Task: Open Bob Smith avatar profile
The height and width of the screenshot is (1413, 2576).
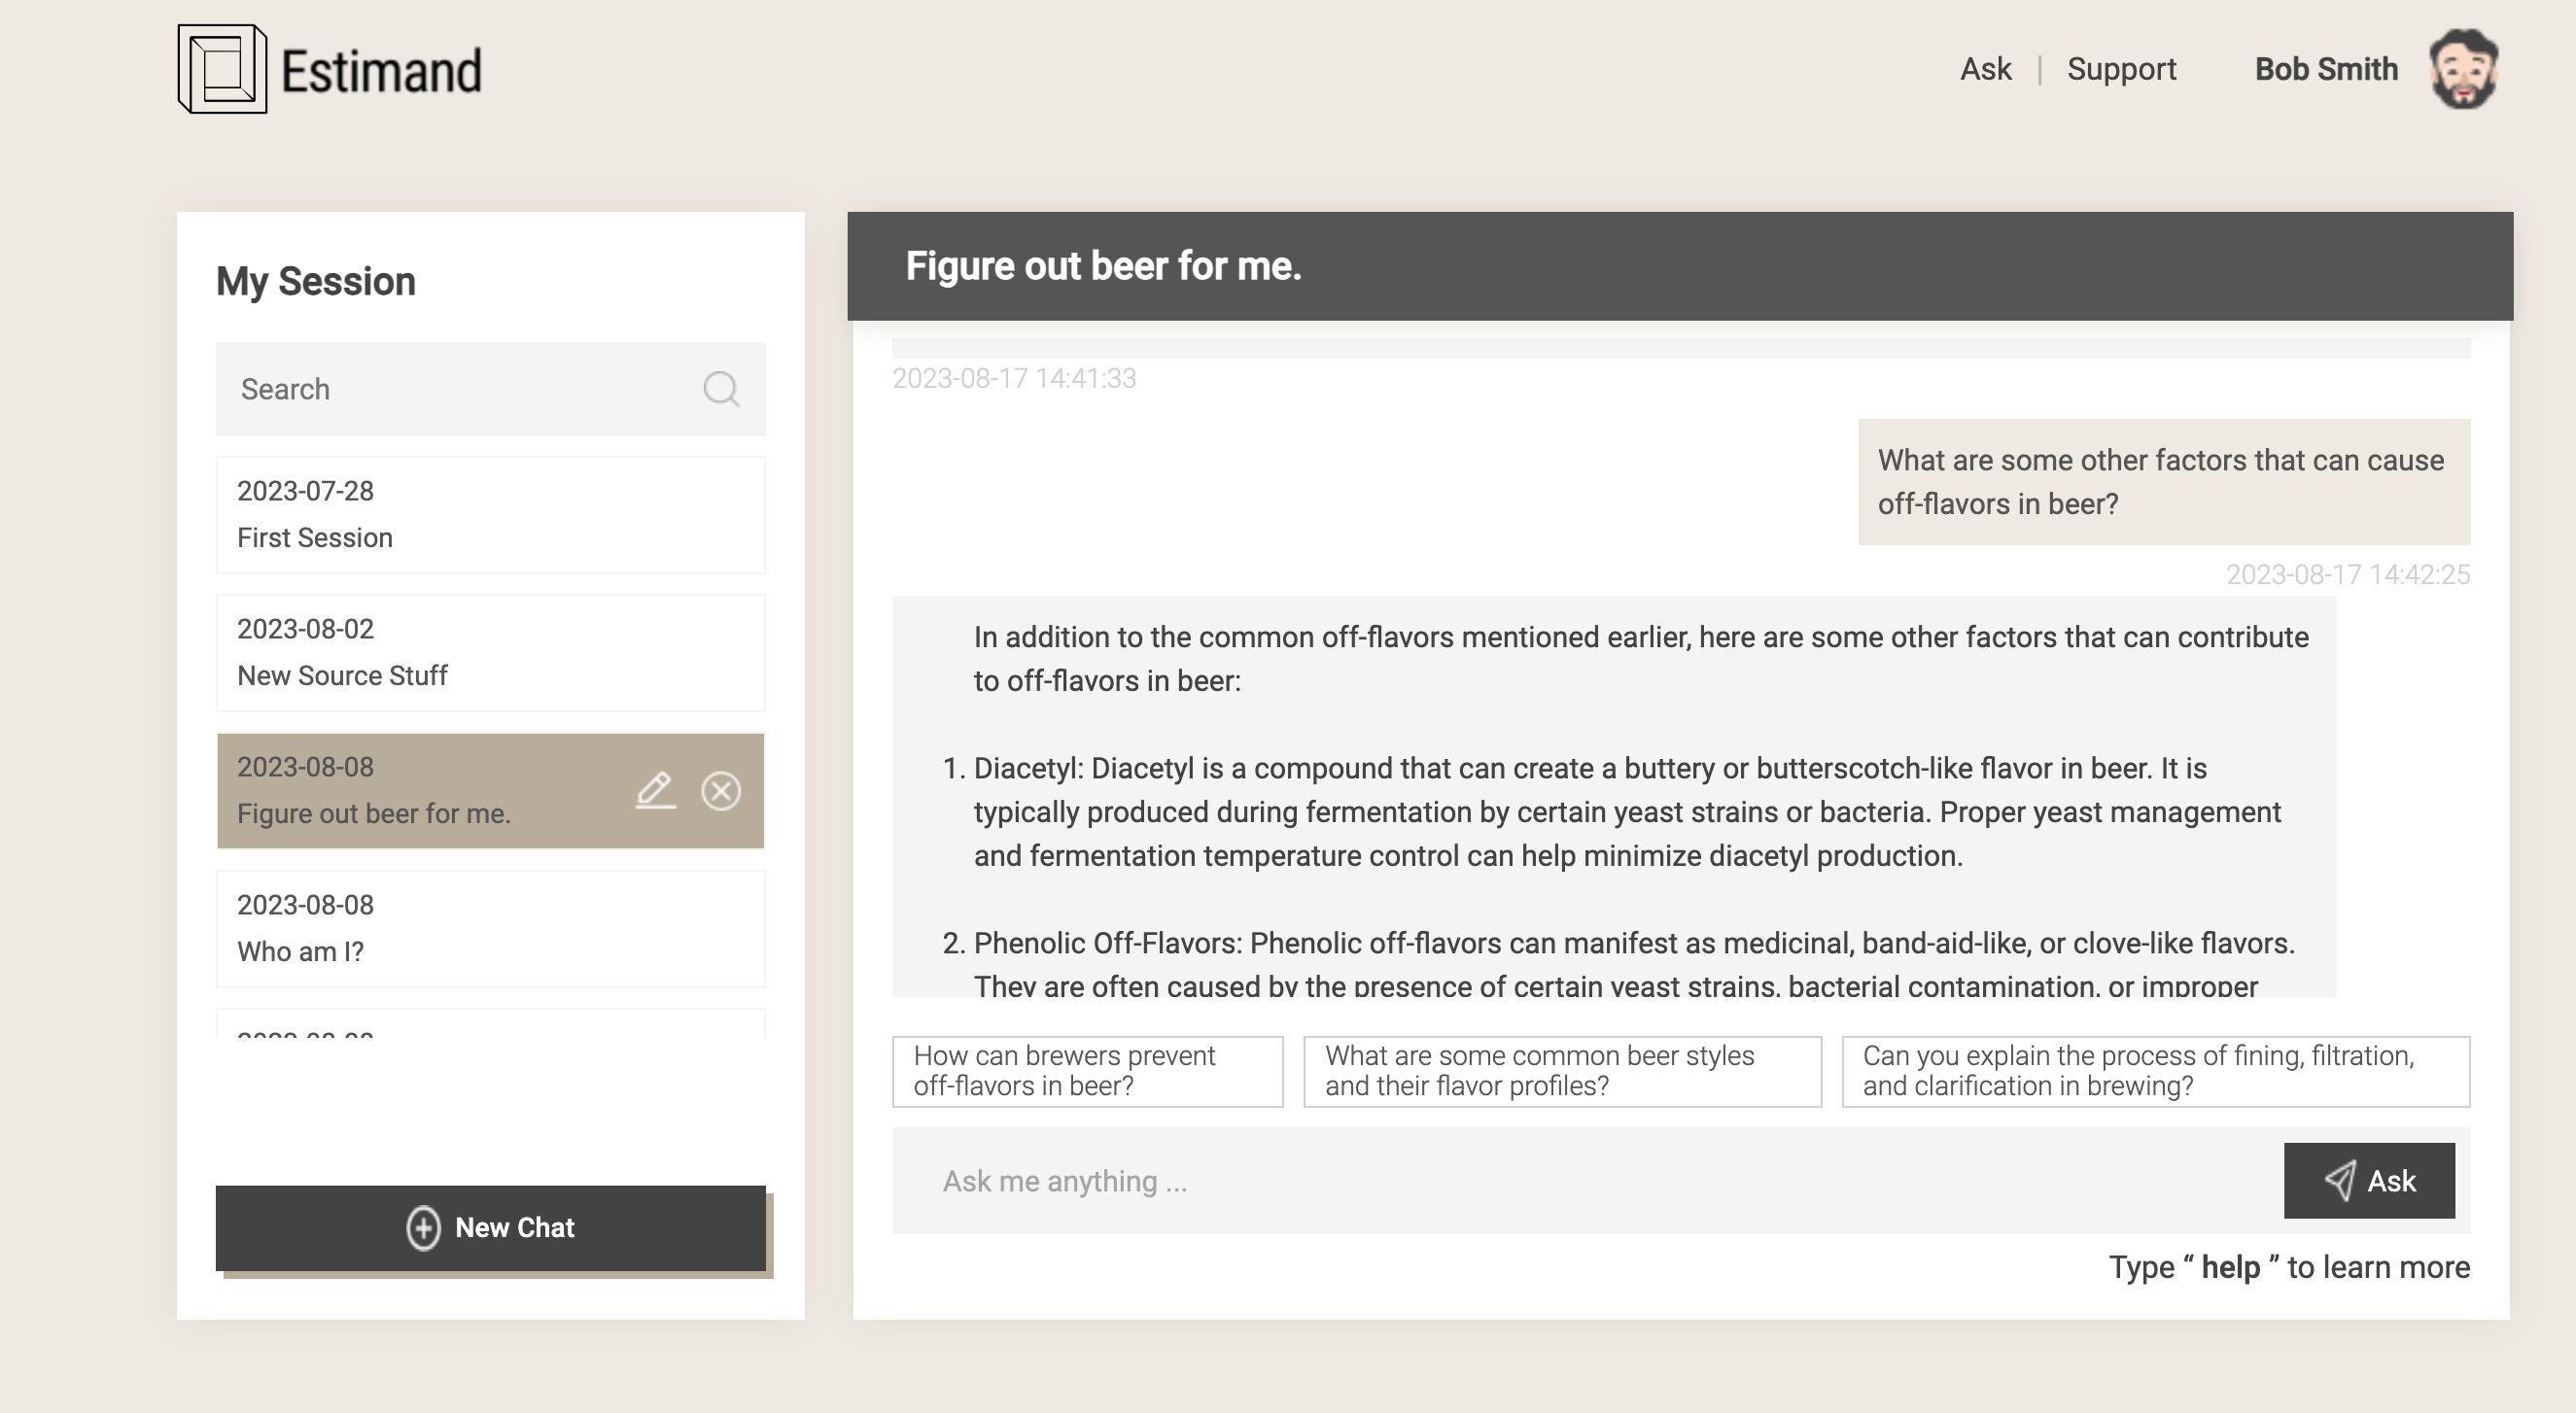Action: (2464, 69)
